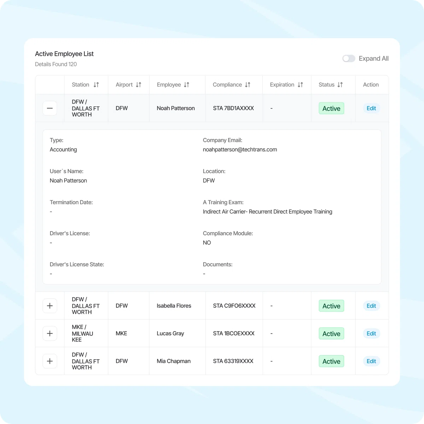Sort by Employee column arrows
This screenshot has height=424, width=424.
coord(187,85)
